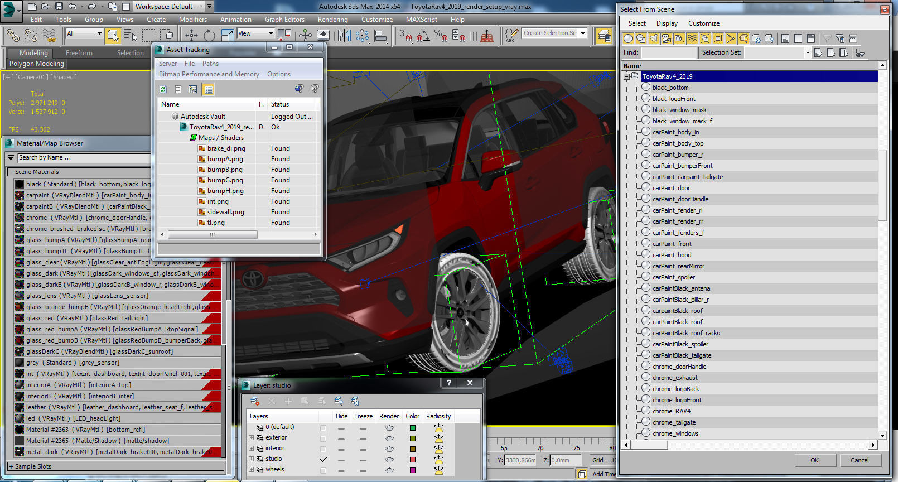Switch to the Freeform ribbon tab
898x482 pixels.
click(x=79, y=53)
